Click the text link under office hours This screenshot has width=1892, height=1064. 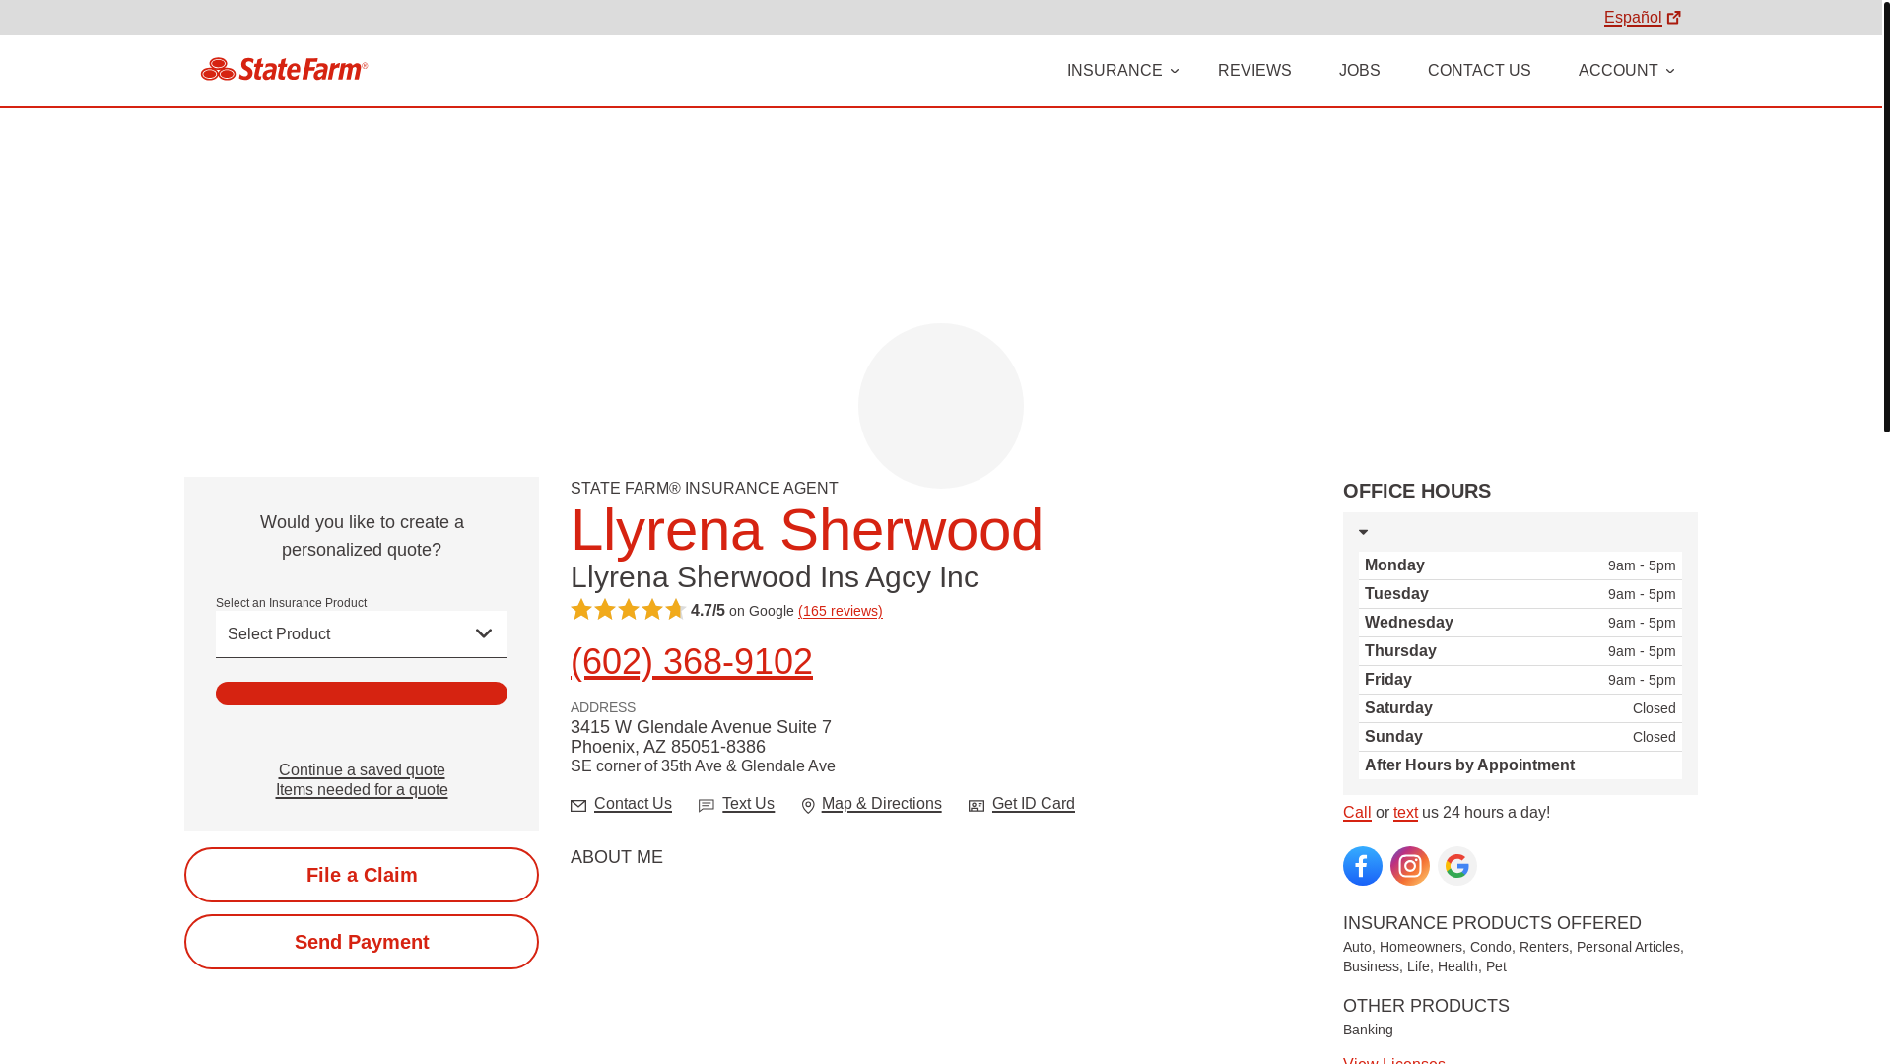point(1405,813)
